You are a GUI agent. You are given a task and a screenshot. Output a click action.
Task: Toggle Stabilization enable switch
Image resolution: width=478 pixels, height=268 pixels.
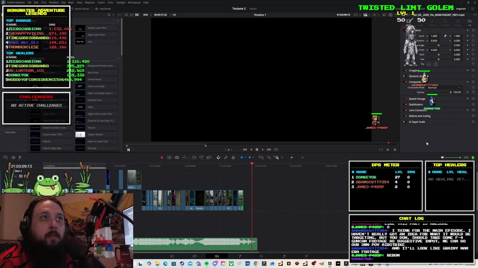[x=405, y=104]
